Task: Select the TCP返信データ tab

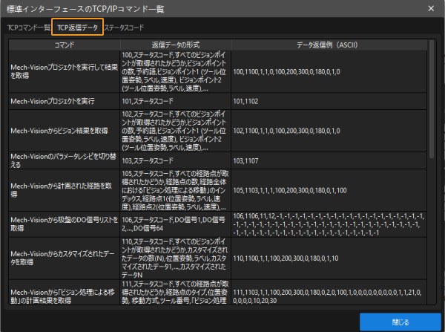Action: coord(77,27)
